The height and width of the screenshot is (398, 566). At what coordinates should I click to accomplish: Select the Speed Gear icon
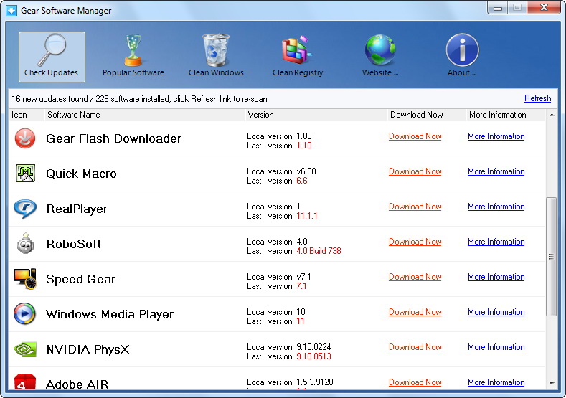coord(25,278)
